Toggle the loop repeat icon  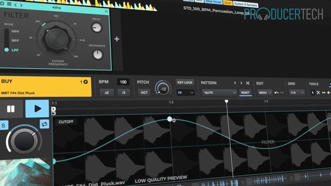pyautogui.click(x=44, y=124)
